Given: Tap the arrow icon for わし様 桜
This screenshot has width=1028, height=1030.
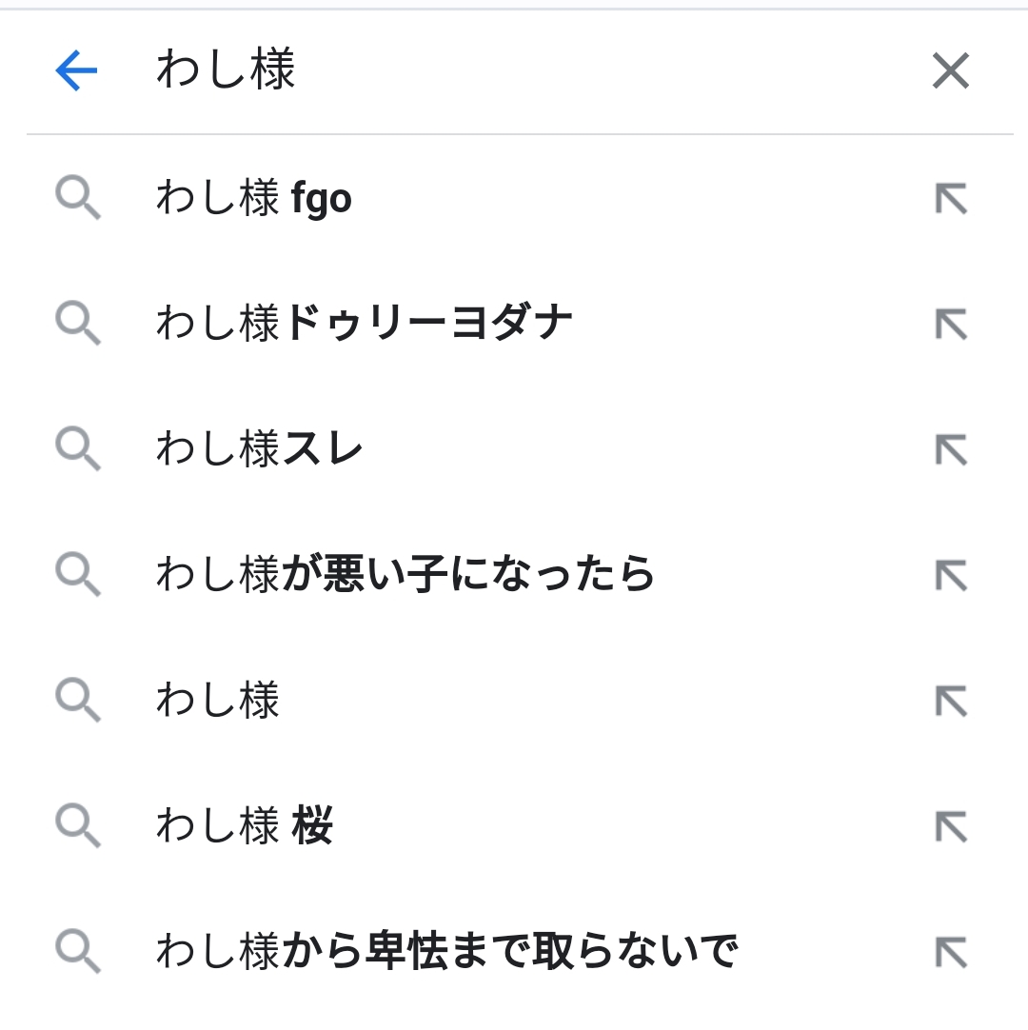Looking at the screenshot, I should tap(950, 826).
